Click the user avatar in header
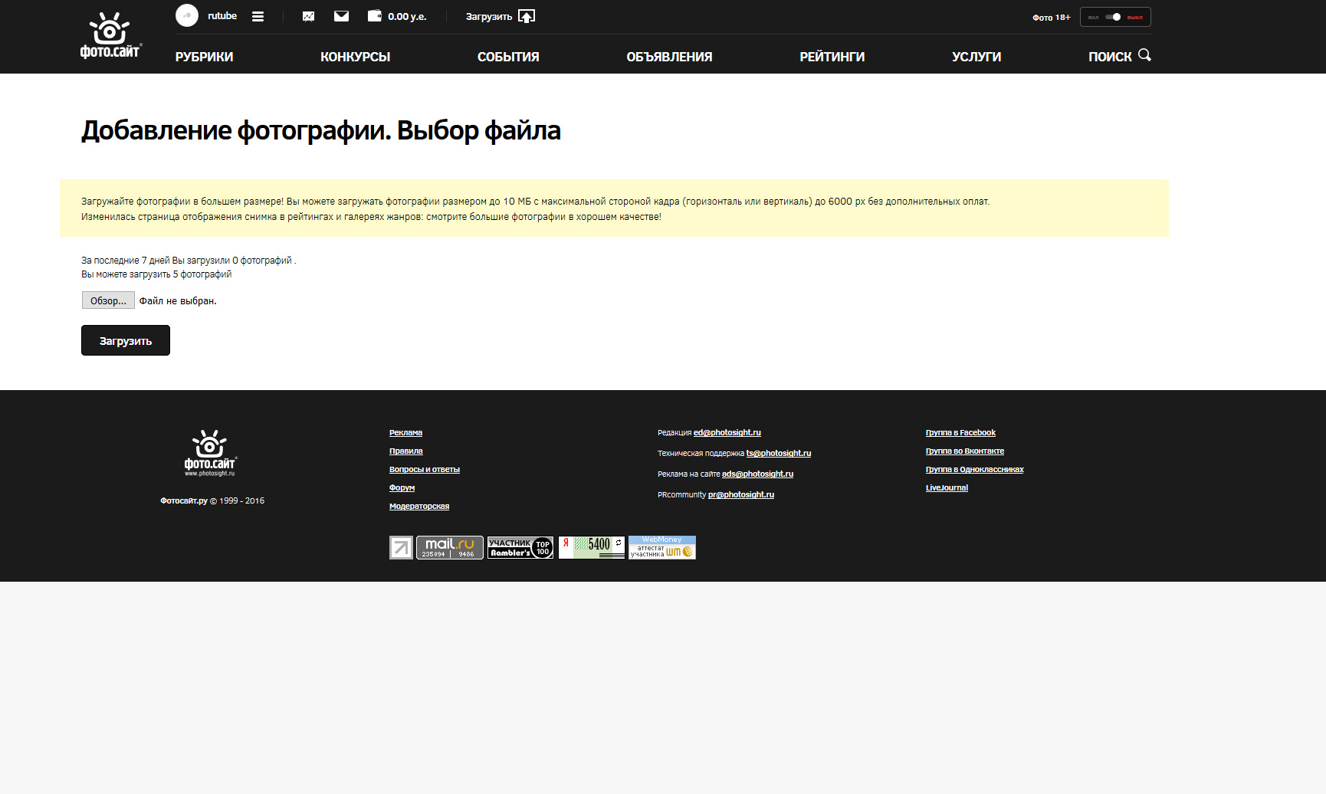Viewport: 1326px width, 794px height. [187, 16]
